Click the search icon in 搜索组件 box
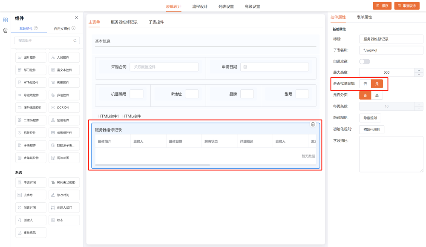Screen dimensions: 426x247 (75, 40)
